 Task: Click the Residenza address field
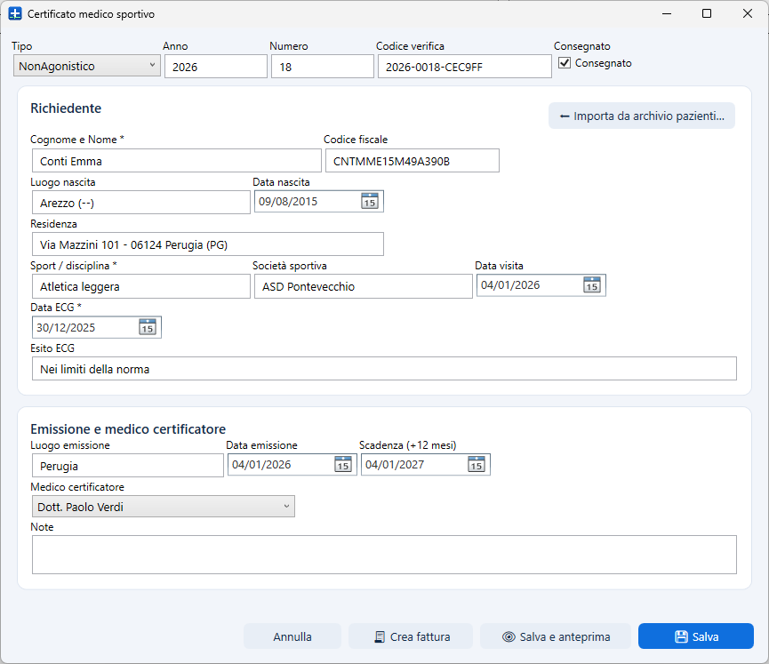pos(208,244)
